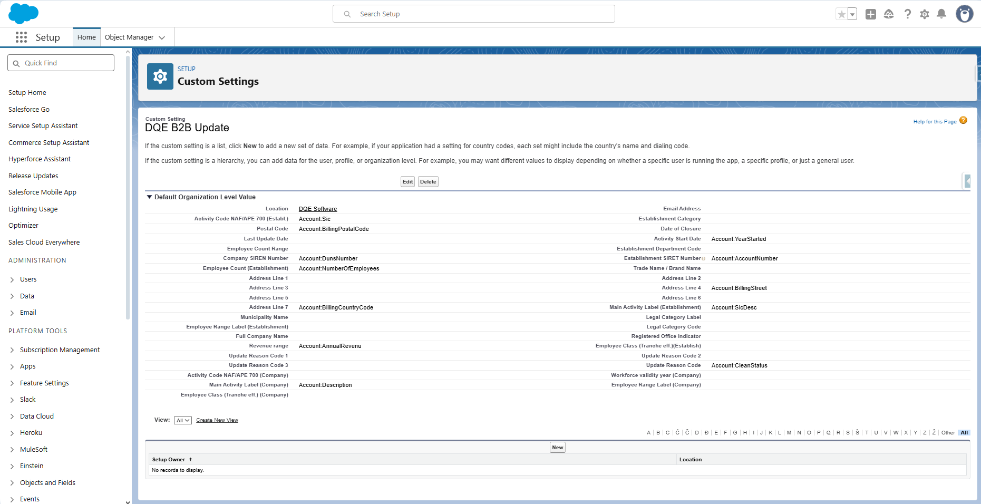This screenshot has width=981, height=504.
Task: Click the Edit button
Action: coord(408,182)
